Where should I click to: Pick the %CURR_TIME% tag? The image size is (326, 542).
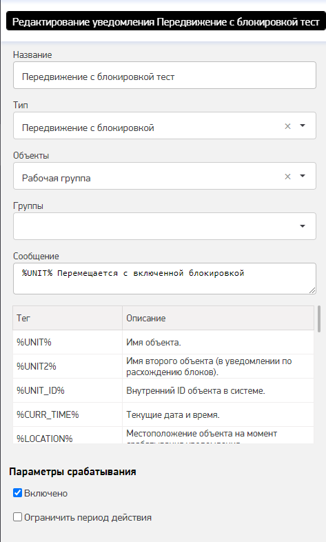[48, 414]
